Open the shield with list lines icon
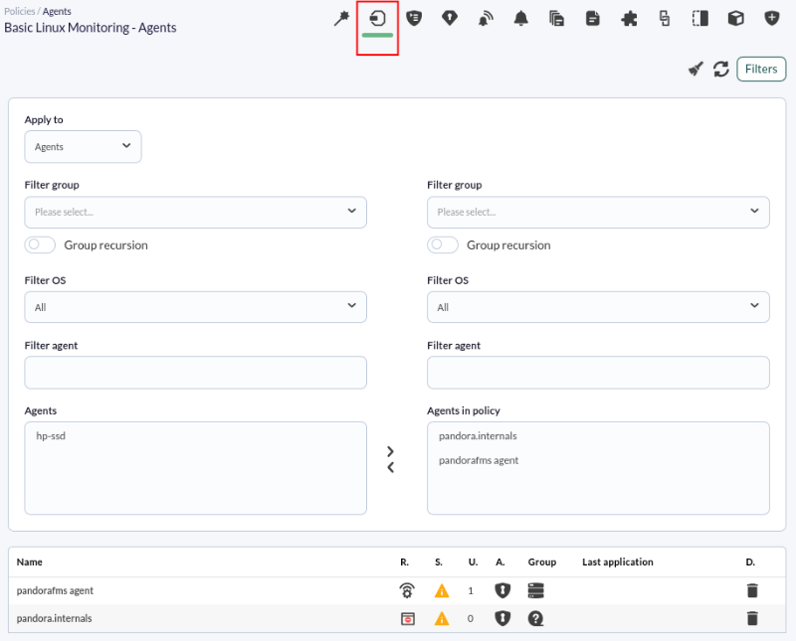 (x=414, y=19)
